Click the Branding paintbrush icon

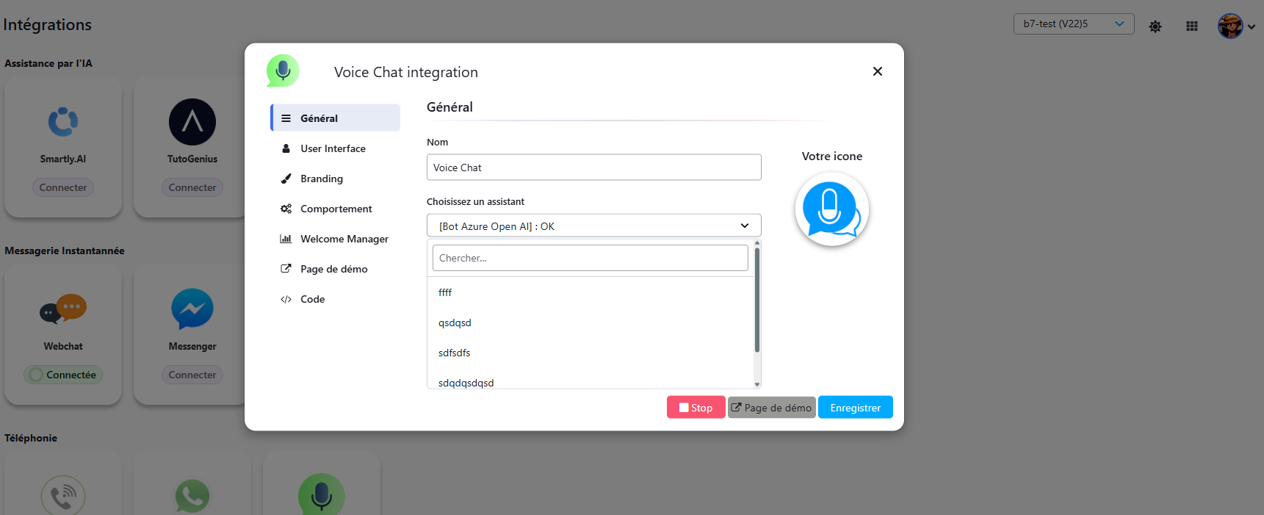tap(286, 179)
